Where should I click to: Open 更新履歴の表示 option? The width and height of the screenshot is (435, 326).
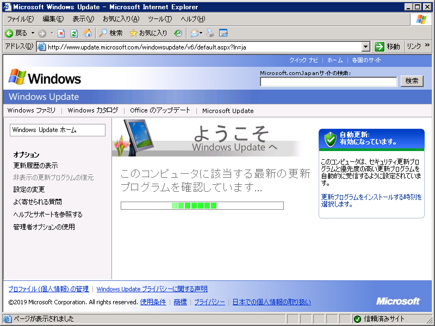point(35,166)
